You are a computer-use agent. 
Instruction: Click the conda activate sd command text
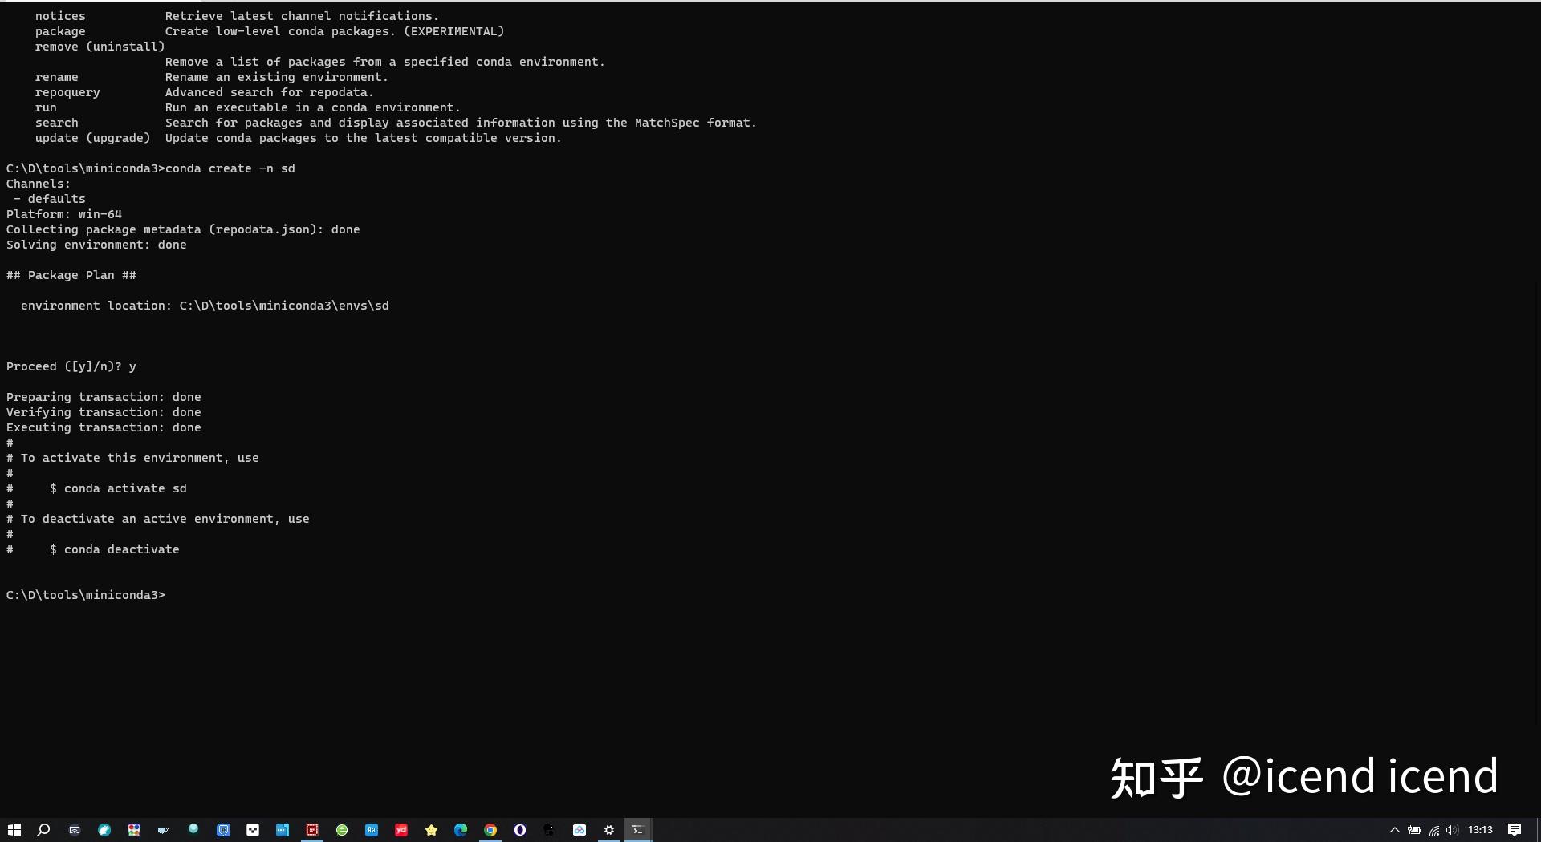point(122,488)
